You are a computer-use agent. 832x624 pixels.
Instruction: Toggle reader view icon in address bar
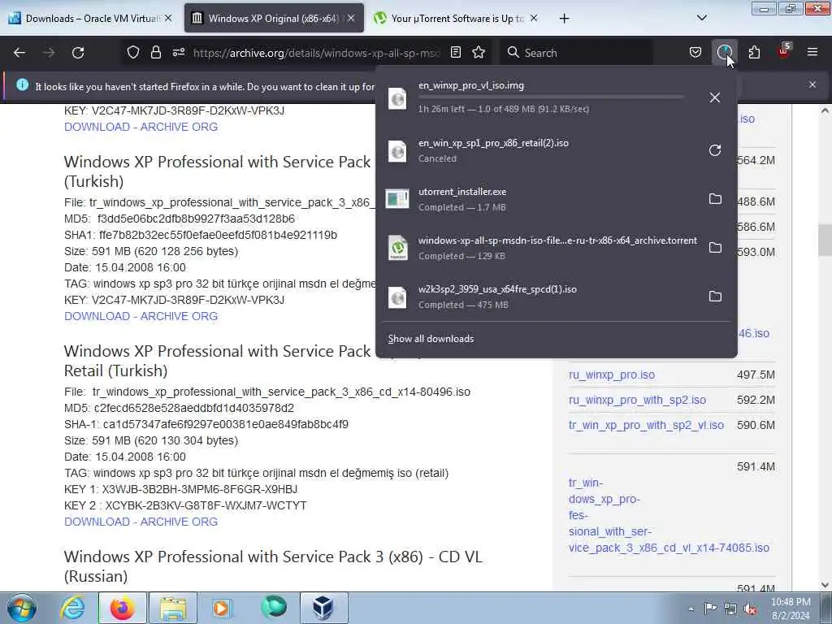tap(456, 53)
